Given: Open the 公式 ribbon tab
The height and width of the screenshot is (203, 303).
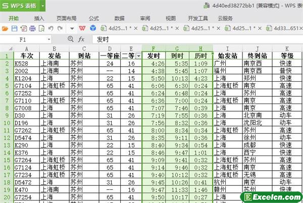Looking at the screenshot, I should [x=94, y=18].
